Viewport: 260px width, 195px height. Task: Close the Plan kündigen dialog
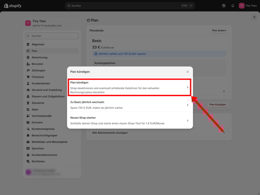(x=188, y=71)
